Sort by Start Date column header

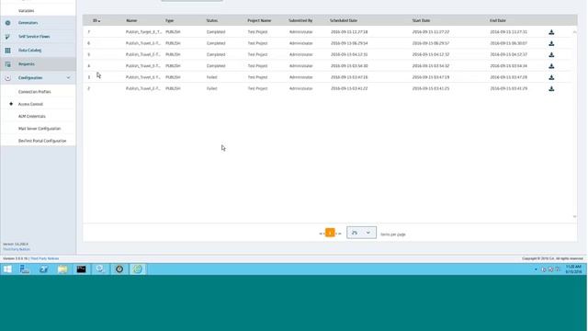tap(421, 20)
